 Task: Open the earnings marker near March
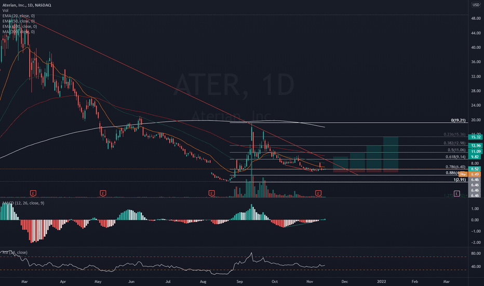[33, 193]
